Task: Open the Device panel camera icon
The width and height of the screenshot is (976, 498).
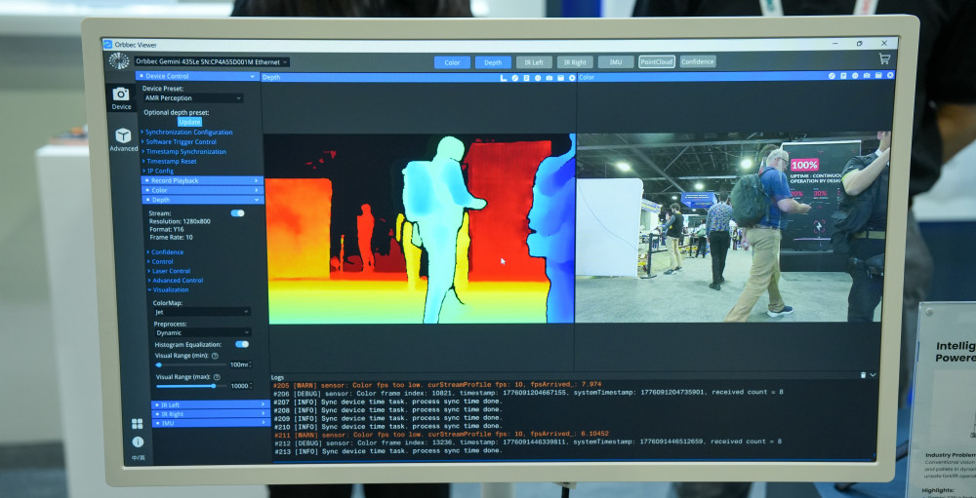Action: (121, 96)
